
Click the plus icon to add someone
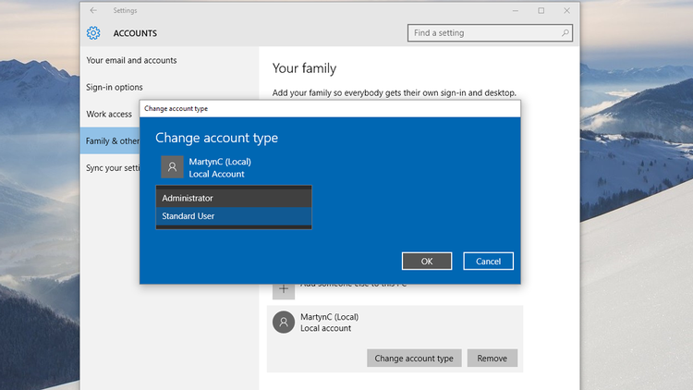click(284, 288)
